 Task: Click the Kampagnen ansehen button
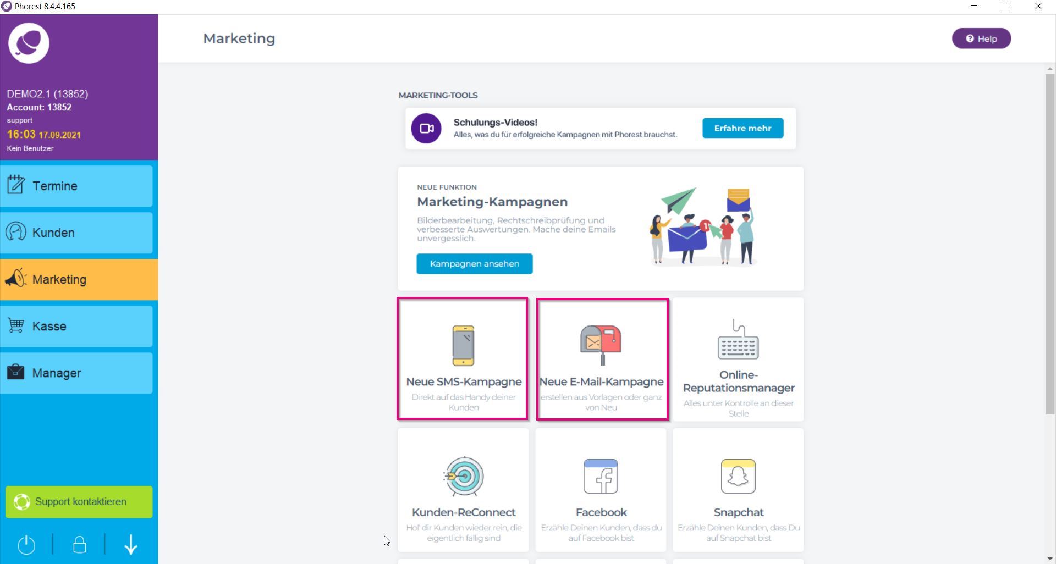click(474, 263)
